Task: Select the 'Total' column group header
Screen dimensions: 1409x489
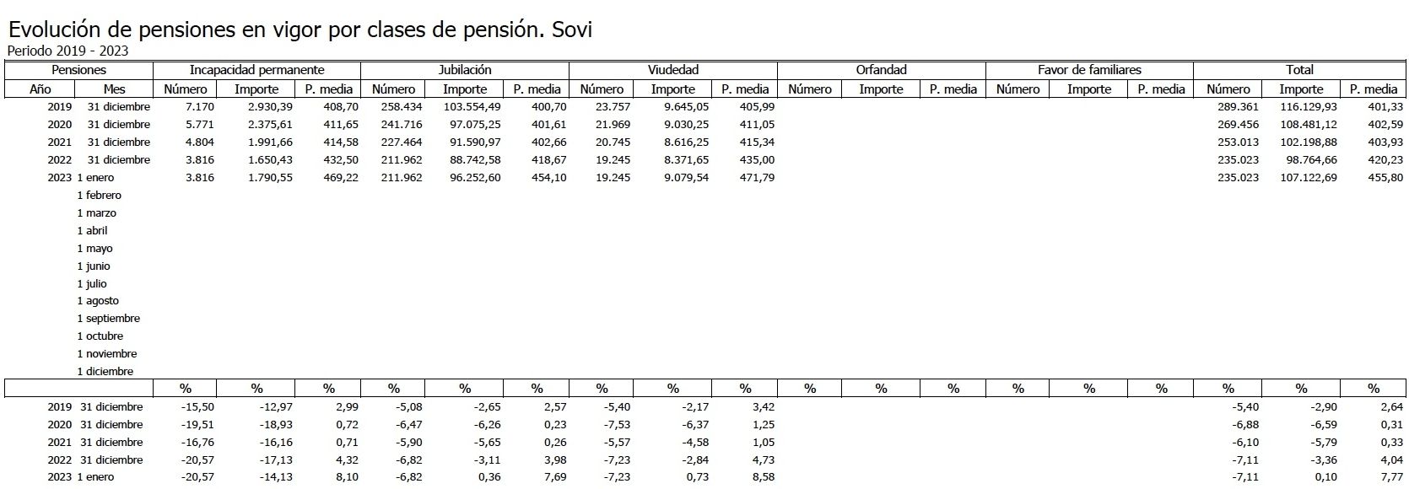Action: [x=1300, y=70]
